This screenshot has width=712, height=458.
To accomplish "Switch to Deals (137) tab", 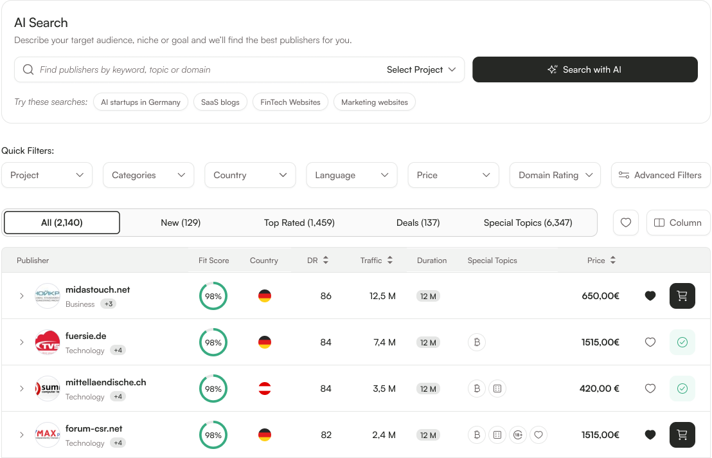I will 418,223.
